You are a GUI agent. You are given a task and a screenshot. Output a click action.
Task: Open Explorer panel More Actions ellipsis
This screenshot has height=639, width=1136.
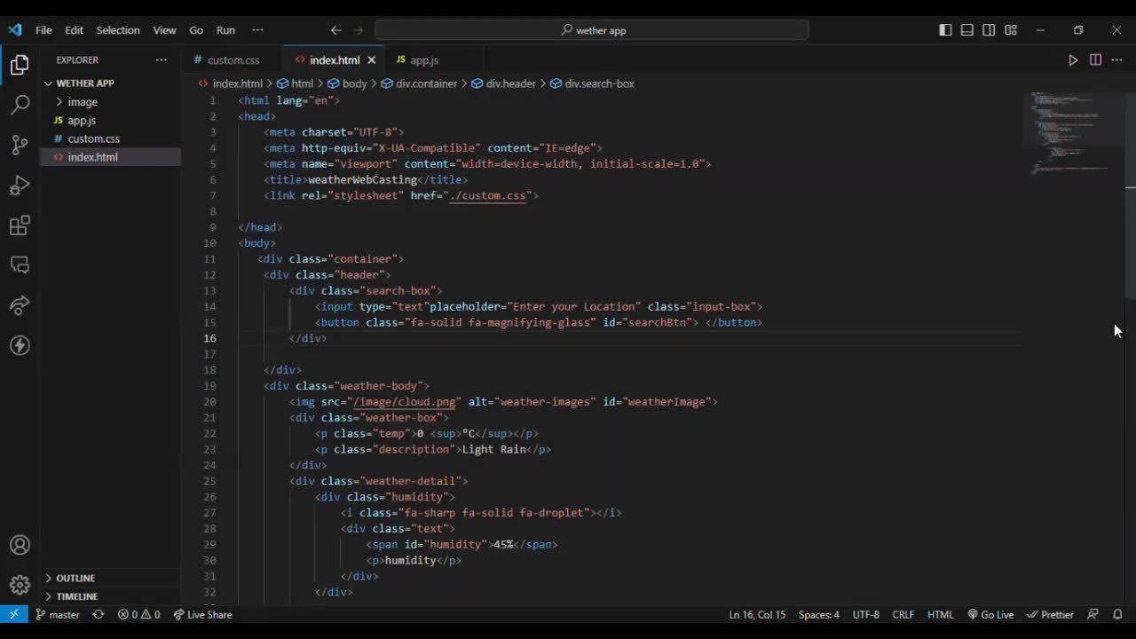click(161, 59)
